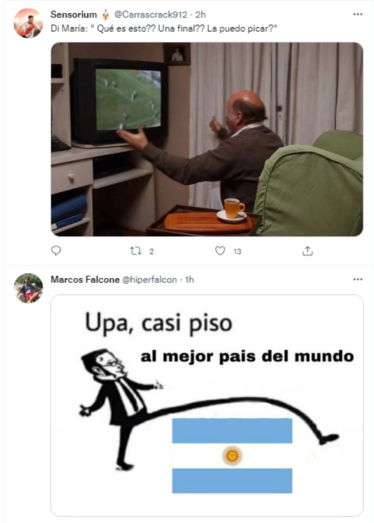Click the retweet count of 2
Image resolution: width=374 pixels, height=523 pixels.
click(152, 252)
